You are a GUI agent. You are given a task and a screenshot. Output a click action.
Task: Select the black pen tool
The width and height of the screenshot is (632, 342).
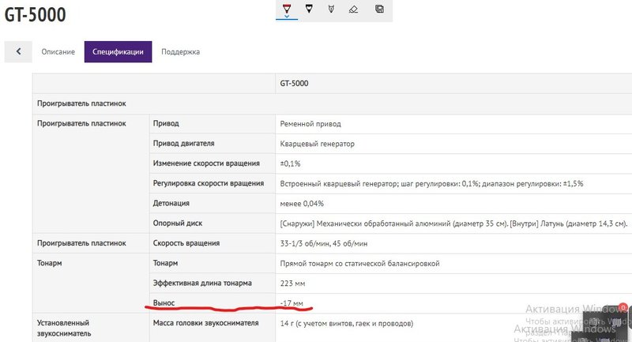309,9
